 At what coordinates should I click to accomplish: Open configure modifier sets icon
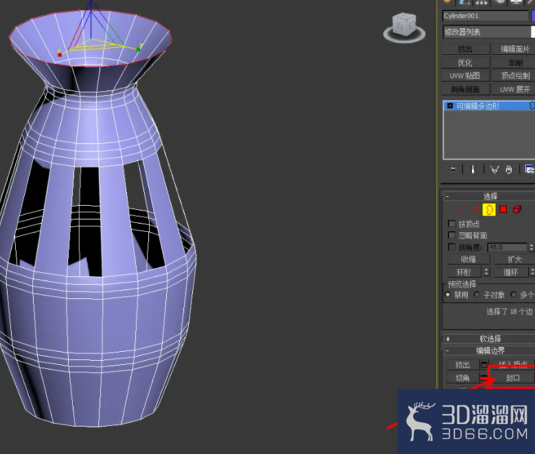[530, 169]
